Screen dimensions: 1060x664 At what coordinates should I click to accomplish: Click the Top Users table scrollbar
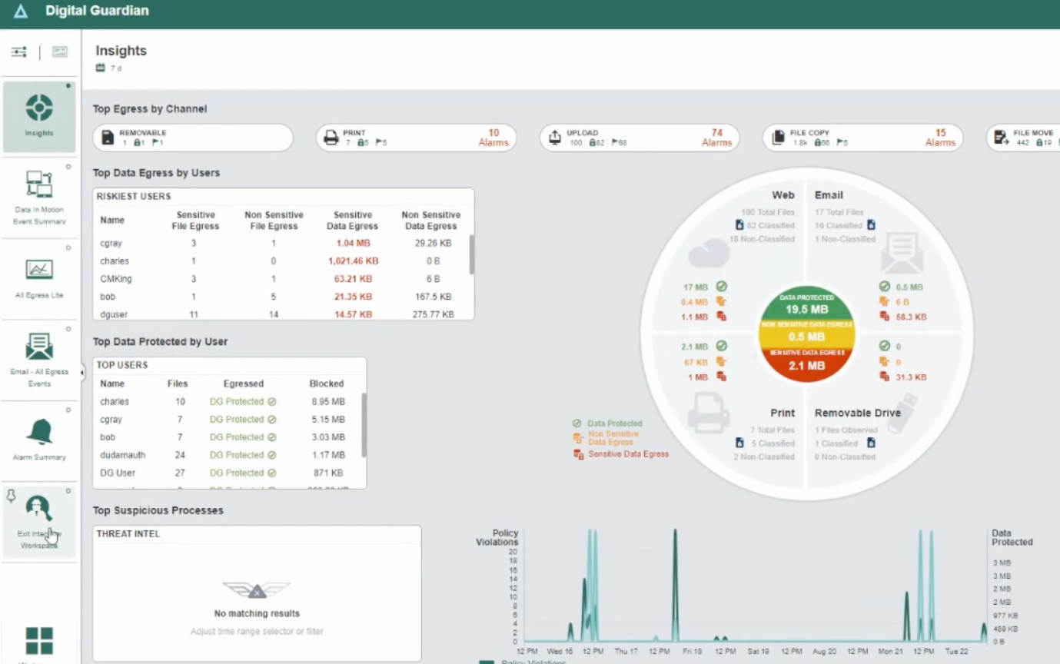[364, 425]
